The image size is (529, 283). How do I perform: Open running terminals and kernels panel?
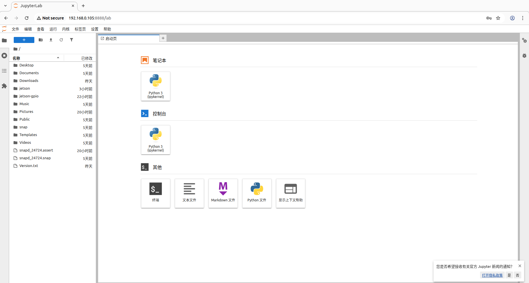(x=4, y=56)
